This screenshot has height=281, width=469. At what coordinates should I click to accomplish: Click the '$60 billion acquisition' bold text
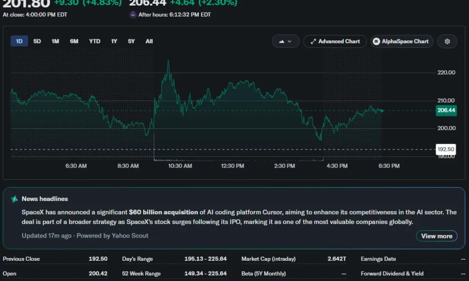163,212
